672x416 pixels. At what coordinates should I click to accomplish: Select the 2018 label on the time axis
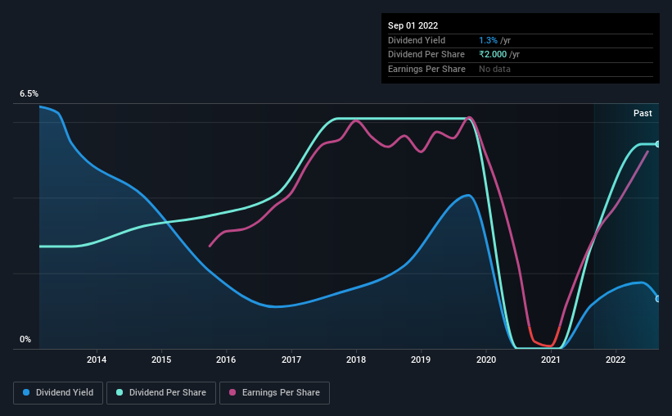click(x=356, y=359)
